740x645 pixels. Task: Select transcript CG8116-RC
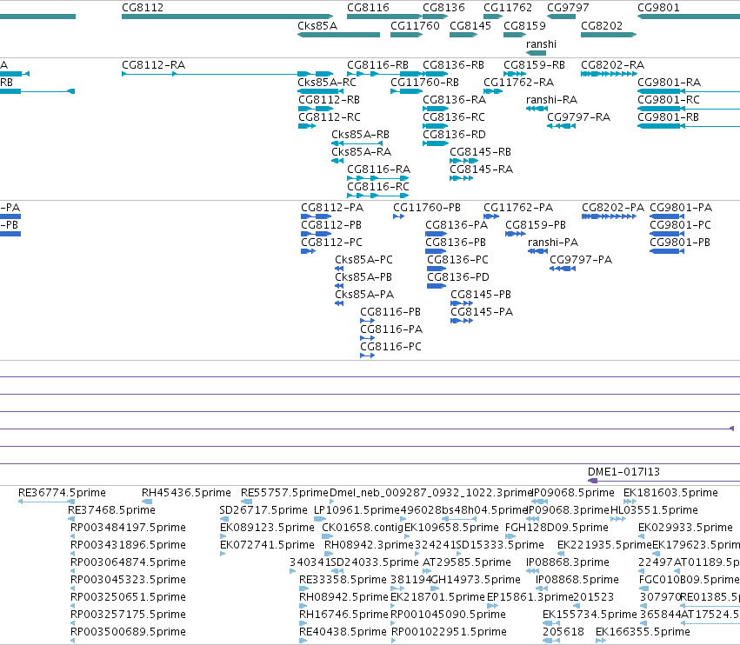377,196
